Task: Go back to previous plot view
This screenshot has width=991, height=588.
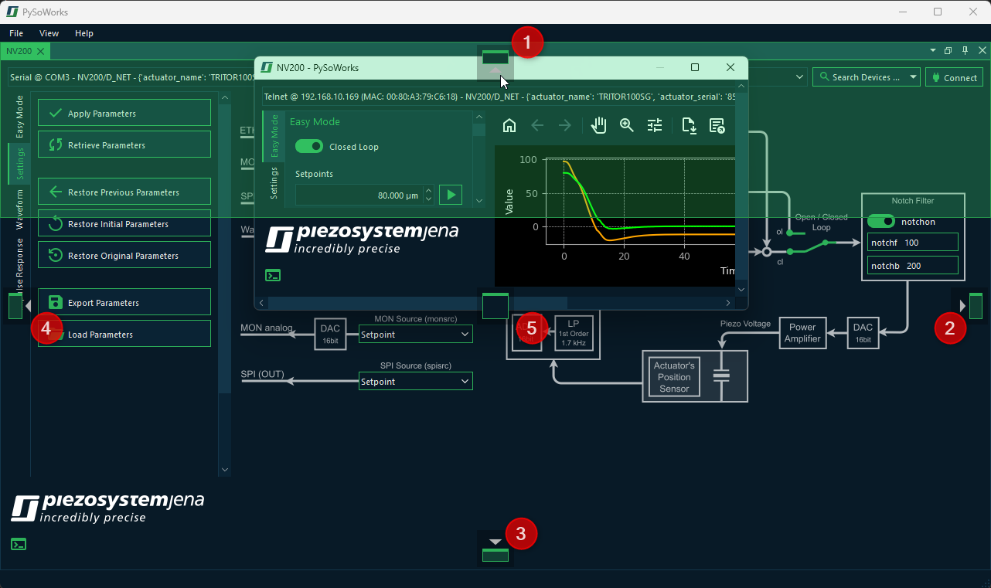Action: 537,125
